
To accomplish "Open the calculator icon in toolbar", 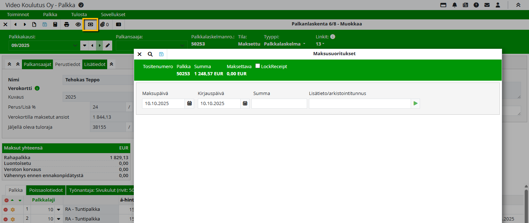I will coord(55,24).
